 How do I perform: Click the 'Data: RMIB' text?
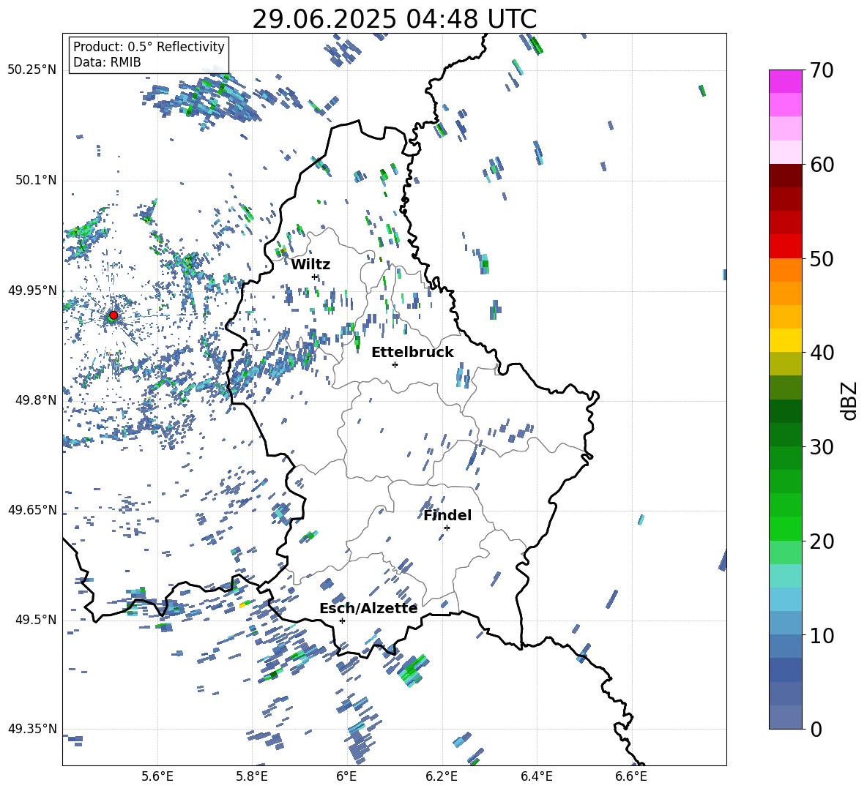click(x=107, y=62)
